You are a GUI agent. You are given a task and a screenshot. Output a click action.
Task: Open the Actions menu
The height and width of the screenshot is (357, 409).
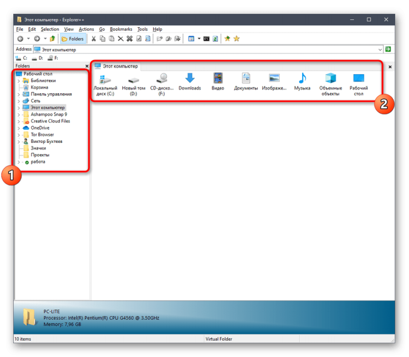coord(86,29)
